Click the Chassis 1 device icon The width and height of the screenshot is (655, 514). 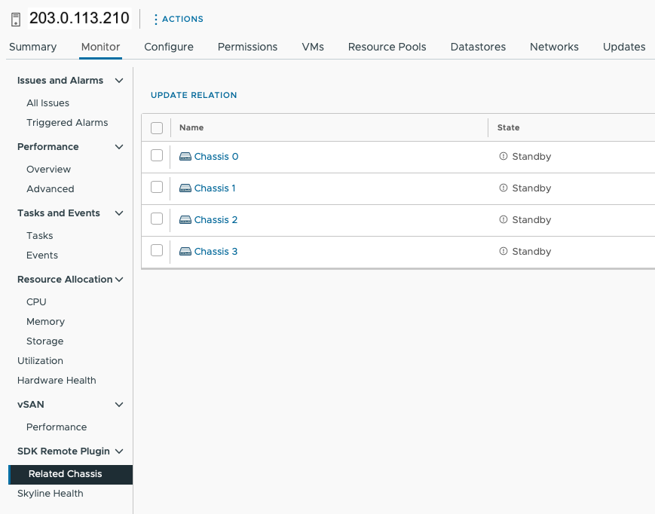185,188
